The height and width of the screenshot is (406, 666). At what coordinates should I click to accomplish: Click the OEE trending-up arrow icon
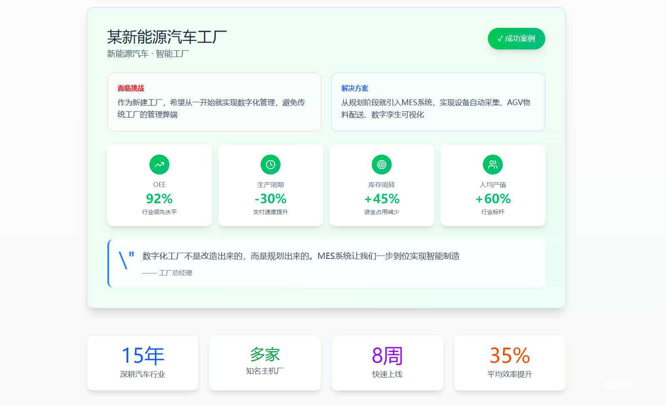pyautogui.click(x=159, y=165)
